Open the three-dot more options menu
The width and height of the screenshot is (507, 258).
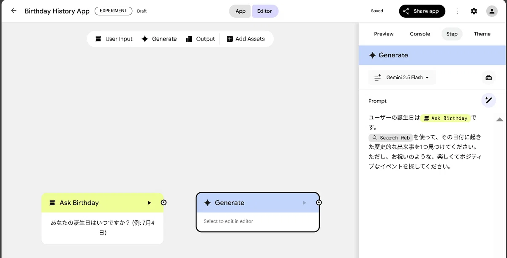coord(458,11)
